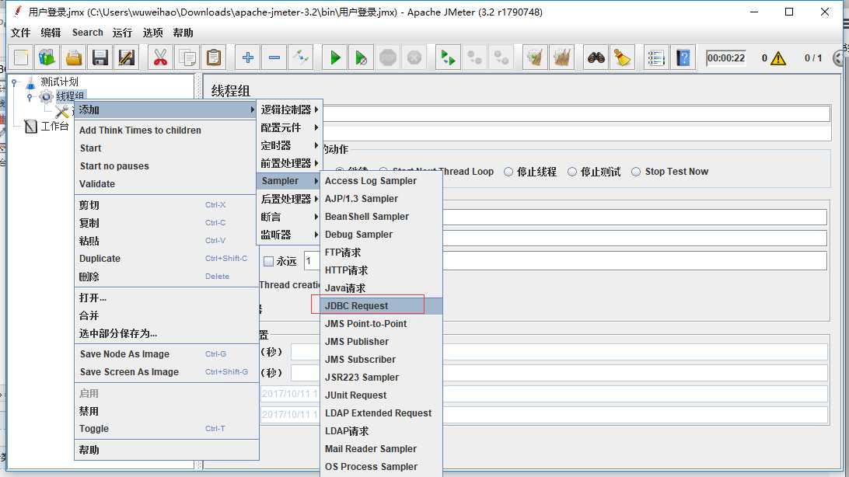This screenshot has width=849, height=477.
Task: Click the Remote Start All toolbar icon
Action: point(449,57)
